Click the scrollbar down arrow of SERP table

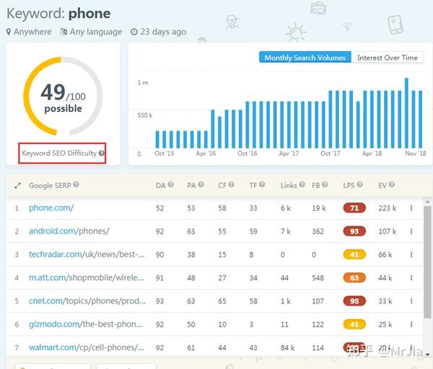tap(427, 355)
